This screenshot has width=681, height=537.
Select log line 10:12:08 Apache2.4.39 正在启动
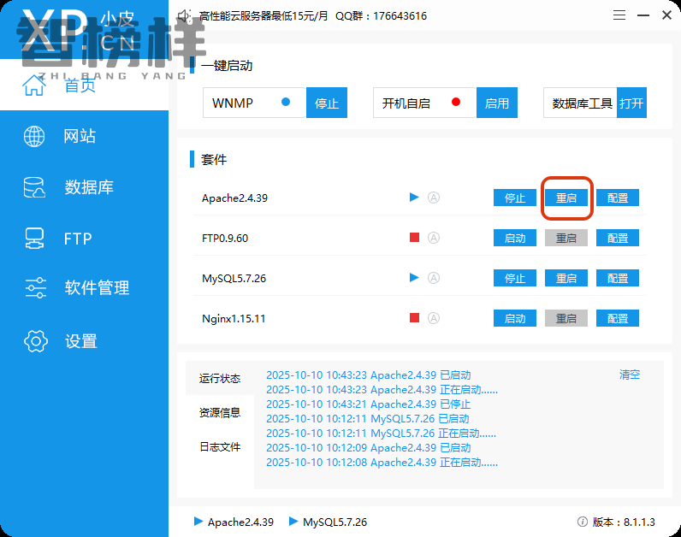382,463
